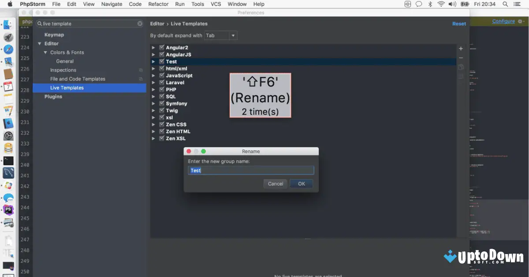This screenshot has width=529, height=277.
Task: Add a new live template with the plus icon
Action: pyautogui.click(x=461, y=49)
